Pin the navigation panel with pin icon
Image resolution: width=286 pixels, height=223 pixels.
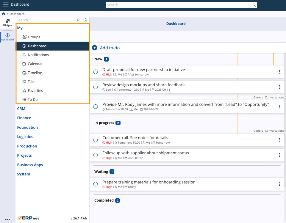[78, 20]
